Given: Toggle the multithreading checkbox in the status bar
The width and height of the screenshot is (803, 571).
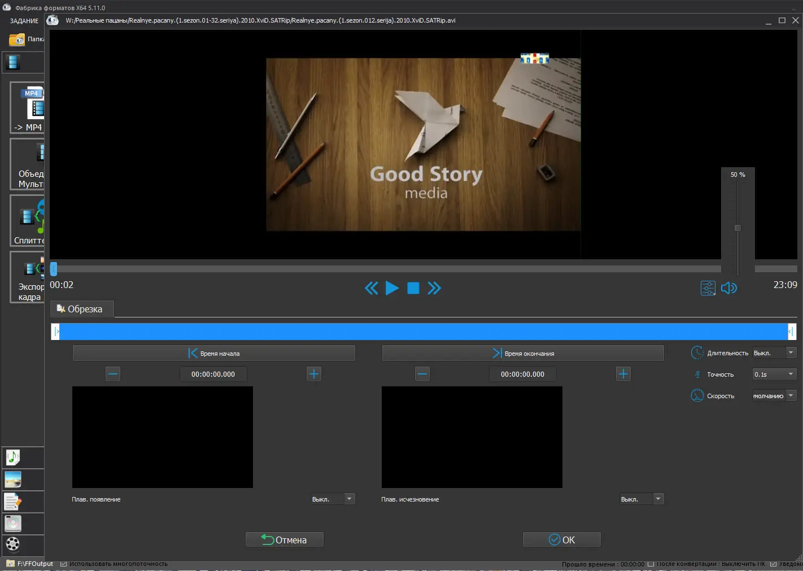Looking at the screenshot, I should tap(64, 564).
